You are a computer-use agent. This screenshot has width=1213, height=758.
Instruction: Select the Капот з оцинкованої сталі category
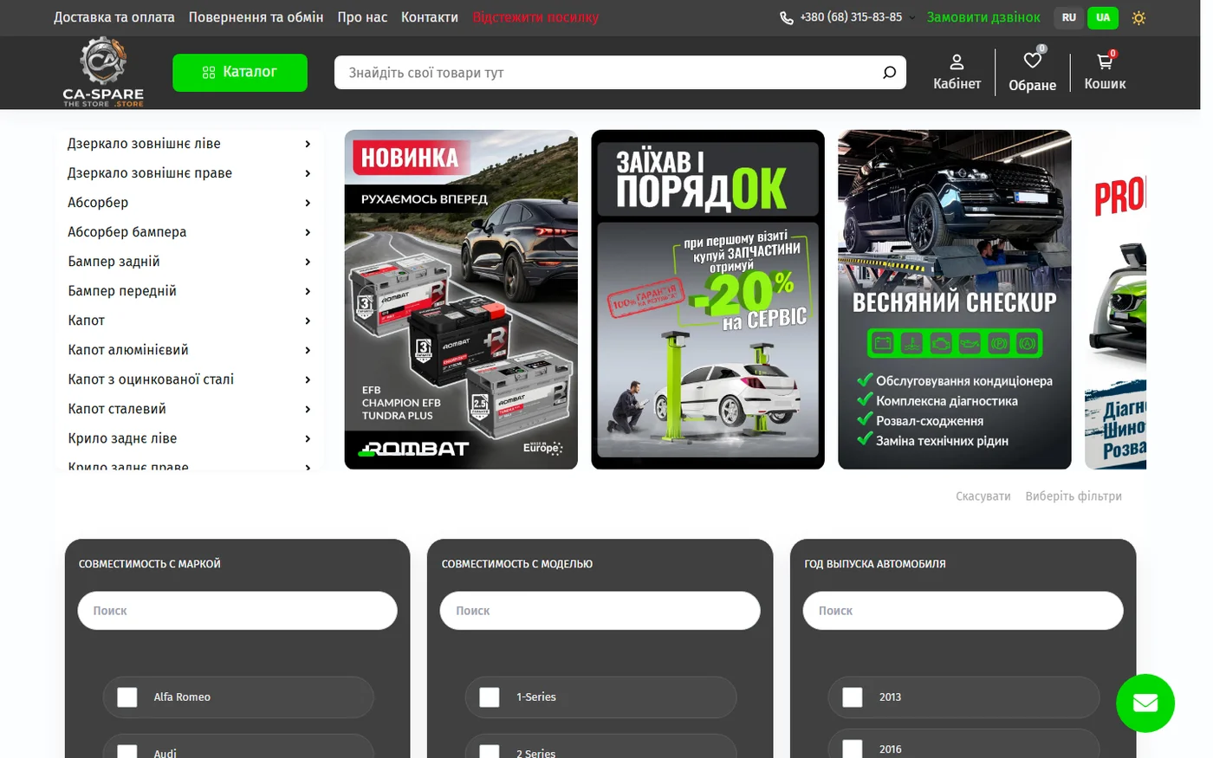[151, 379]
